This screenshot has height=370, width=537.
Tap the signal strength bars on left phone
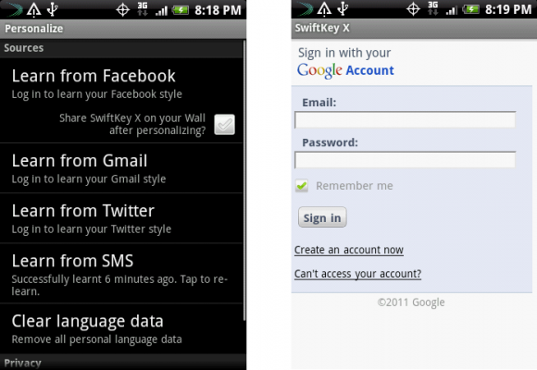pos(161,10)
